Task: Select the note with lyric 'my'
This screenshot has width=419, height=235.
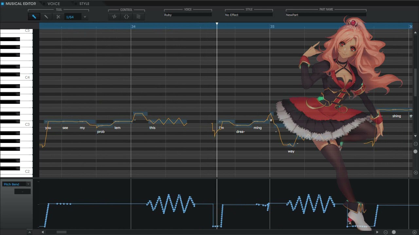Action: pos(87,122)
